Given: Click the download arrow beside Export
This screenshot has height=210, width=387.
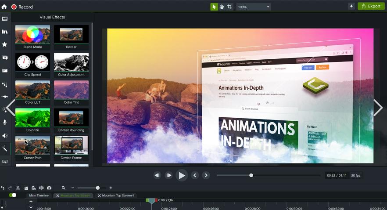Looking at the screenshot, I should click(x=351, y=6).
